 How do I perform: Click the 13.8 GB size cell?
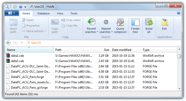pos(103,87)
